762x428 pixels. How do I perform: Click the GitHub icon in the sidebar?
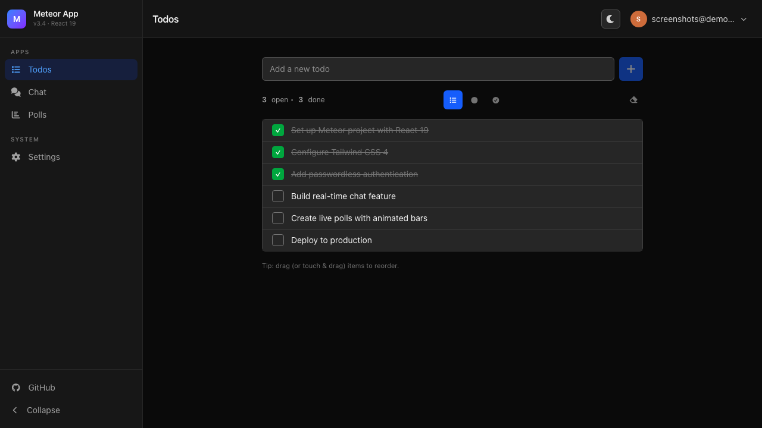coord(15,388)
